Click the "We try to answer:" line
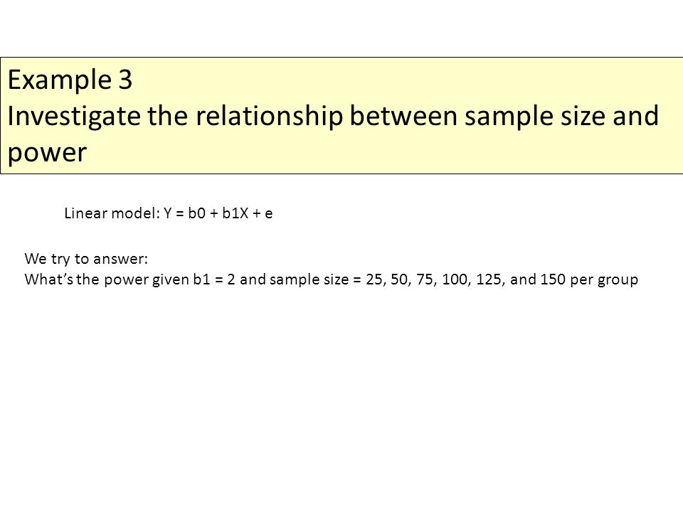 click(x=86, y=259)
